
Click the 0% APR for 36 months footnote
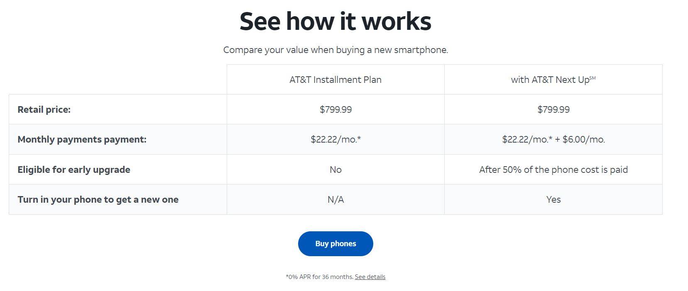click(319, 277)
